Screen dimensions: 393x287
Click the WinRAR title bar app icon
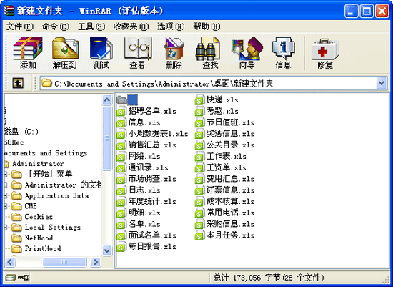pyautogui.click(x=9, y=11)
